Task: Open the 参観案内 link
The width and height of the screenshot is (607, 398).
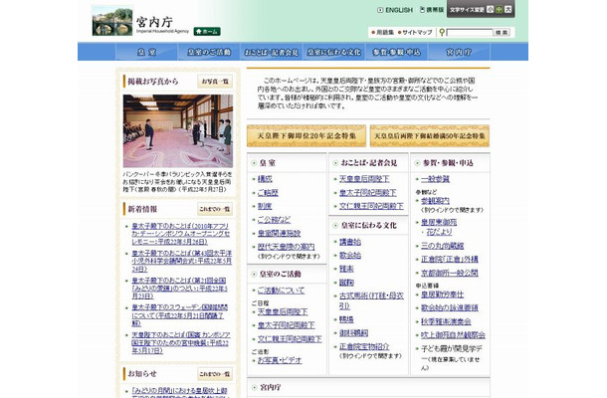Action: coord(435,201)
